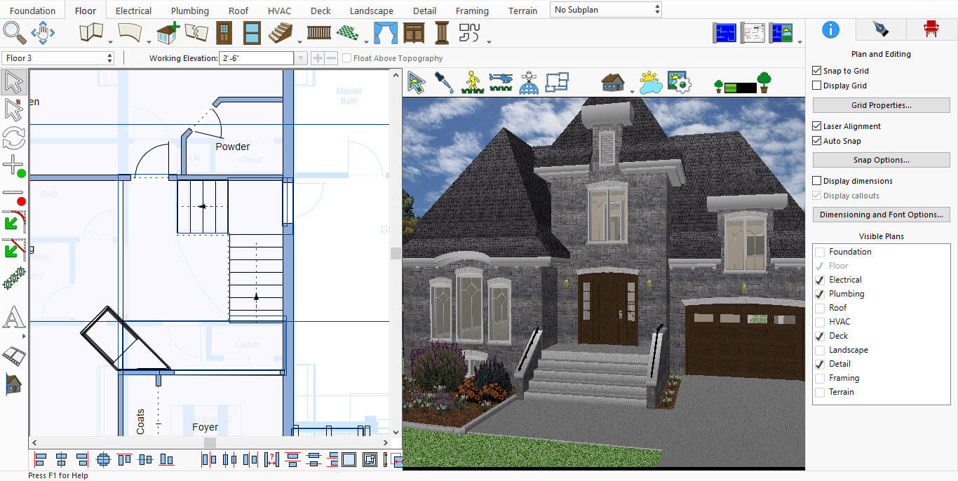Open the Landscape tab
This screenshot has width=958, height=481.
coord(371,11)
